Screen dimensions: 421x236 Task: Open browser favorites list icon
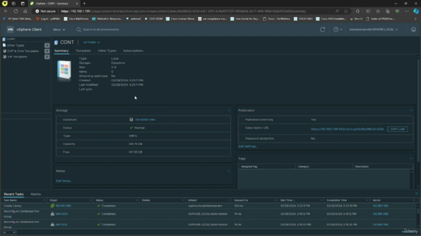[378, 11]
